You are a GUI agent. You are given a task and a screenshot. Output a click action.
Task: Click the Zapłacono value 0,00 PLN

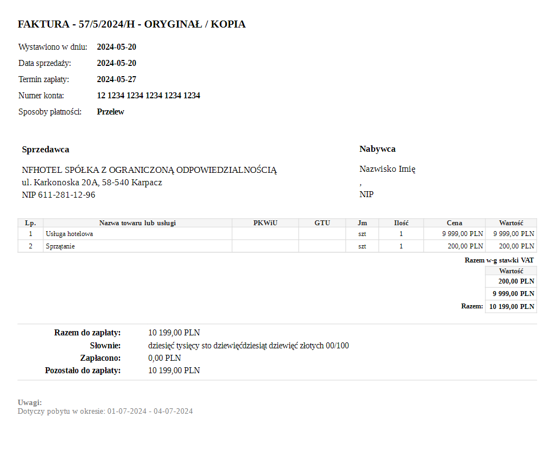tap(165, 358)
